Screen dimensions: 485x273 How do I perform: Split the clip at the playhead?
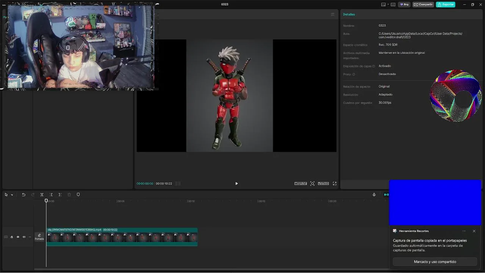tap(42, 195)
